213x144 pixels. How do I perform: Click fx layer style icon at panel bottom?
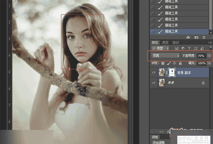169,132
